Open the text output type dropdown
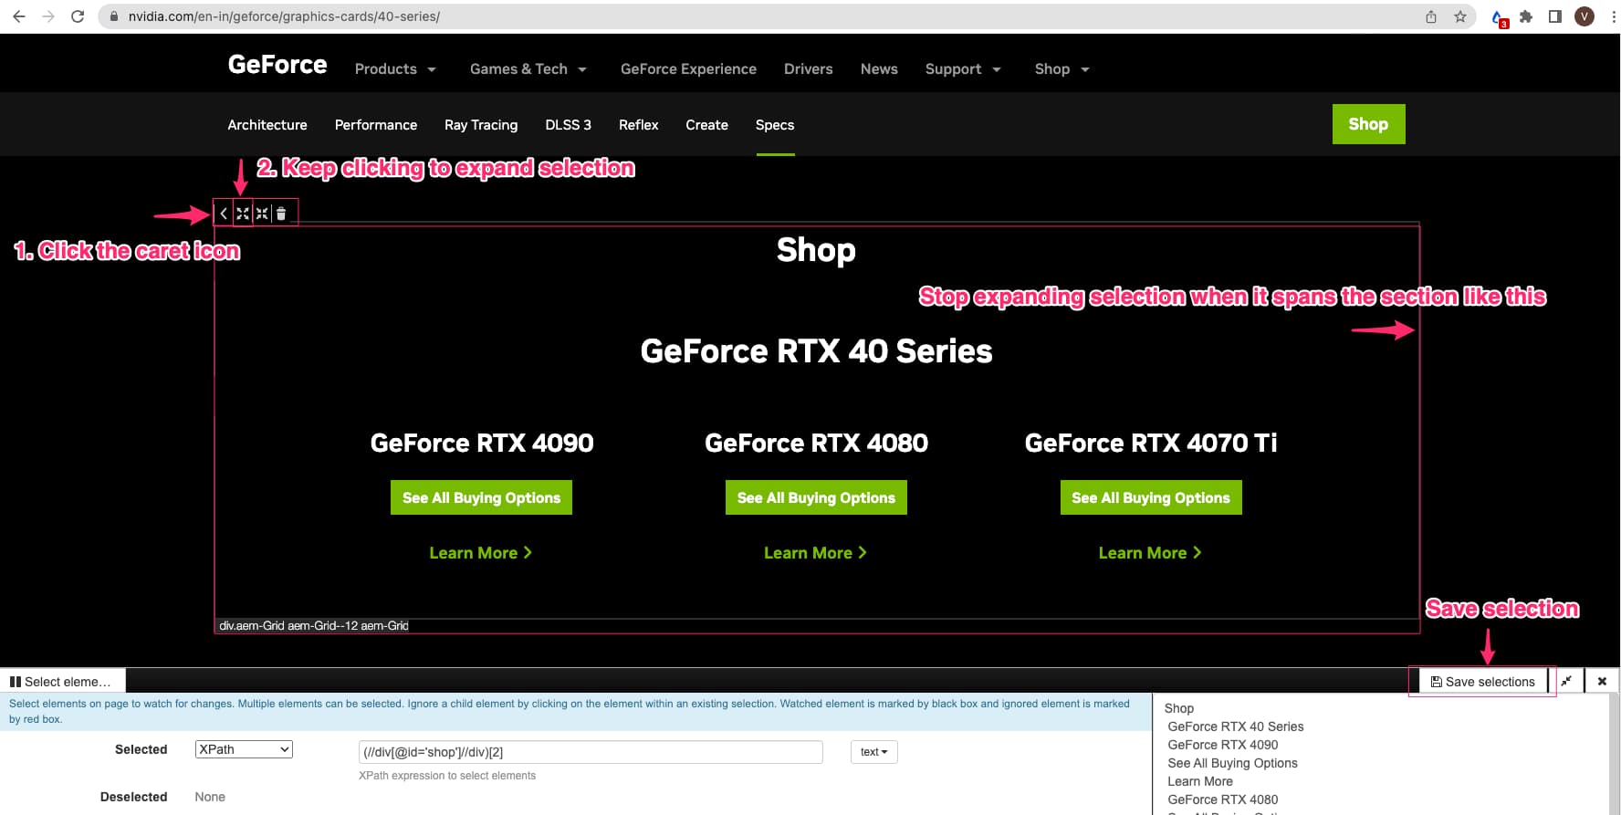Viewport: 1621px width, 815px height. tap(873, 752)
